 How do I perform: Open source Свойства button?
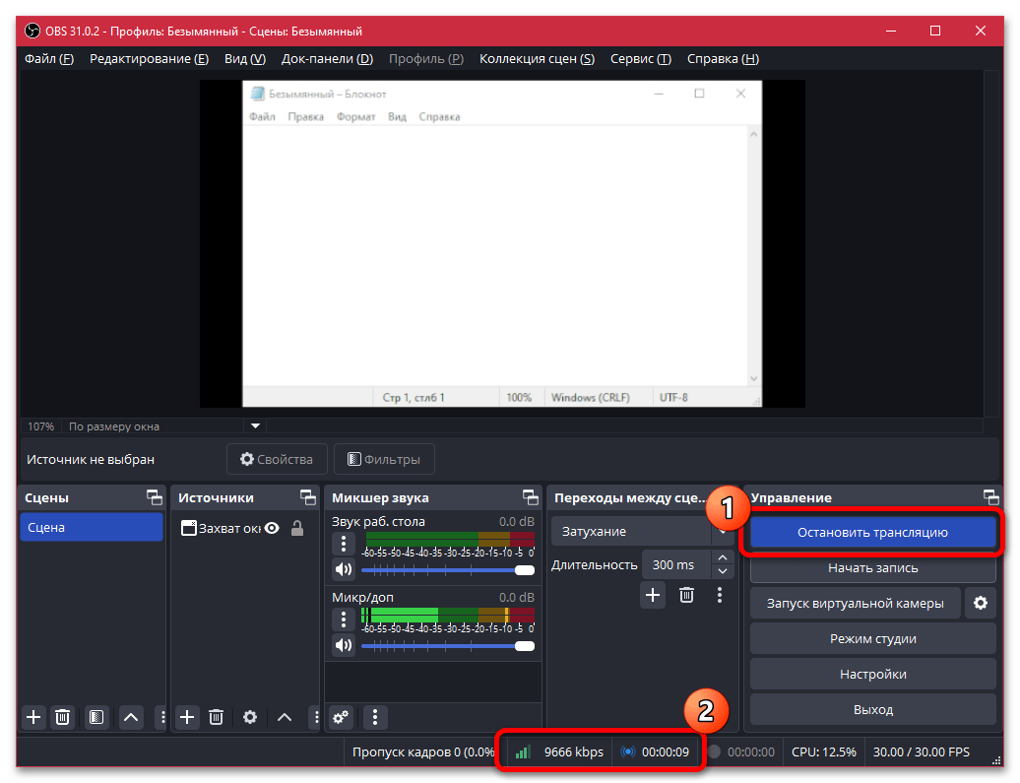(x=277, y=460)
